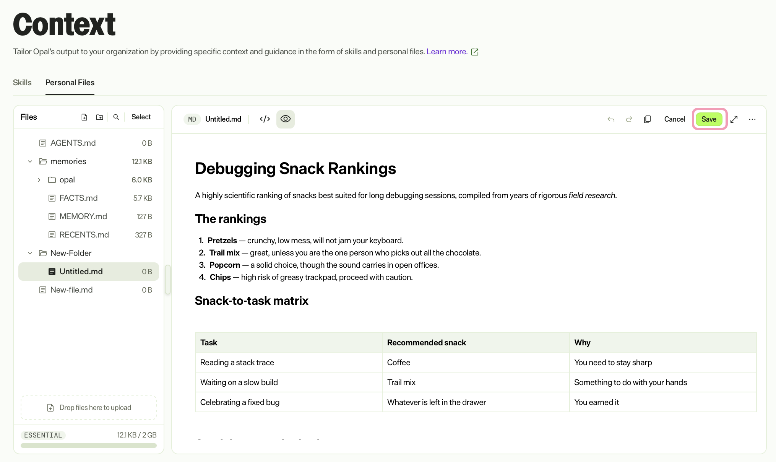Follow the Learn more link
The image size is (776, 462).
point(447,52)
